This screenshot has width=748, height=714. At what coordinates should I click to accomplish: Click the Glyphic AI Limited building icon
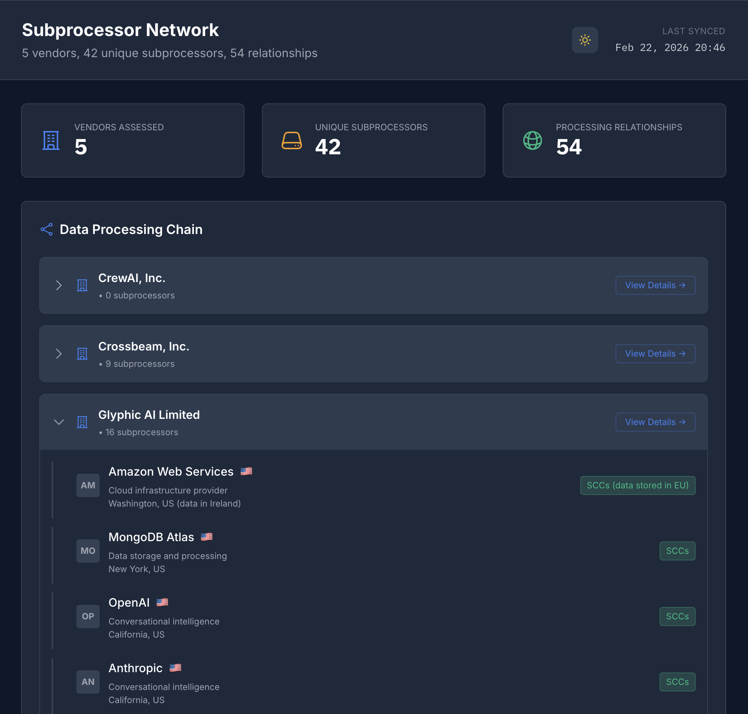pyautogui.click(x=82, y=422)
